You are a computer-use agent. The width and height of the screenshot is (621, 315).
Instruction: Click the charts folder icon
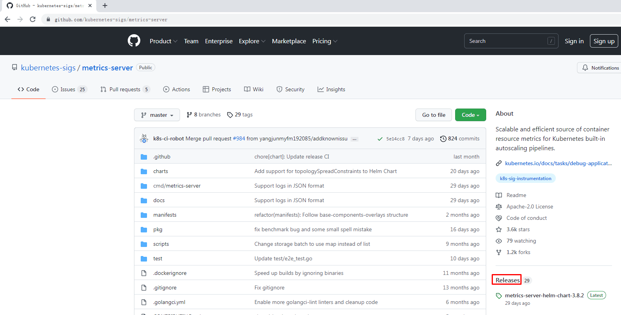tap(144, 171)
